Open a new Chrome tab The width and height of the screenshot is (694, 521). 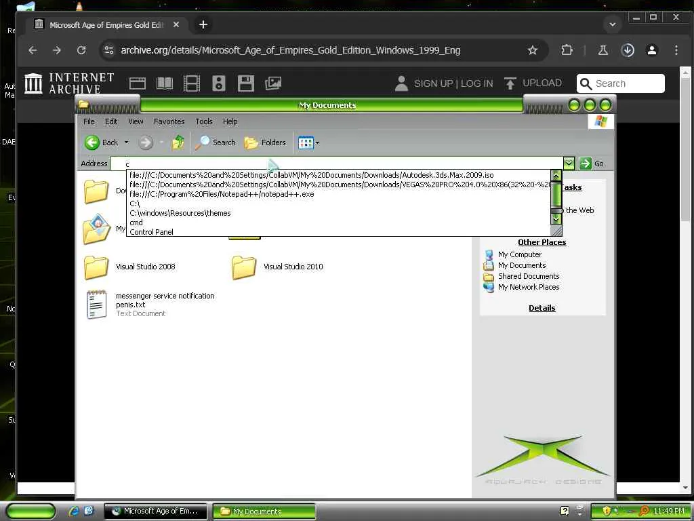203,25
